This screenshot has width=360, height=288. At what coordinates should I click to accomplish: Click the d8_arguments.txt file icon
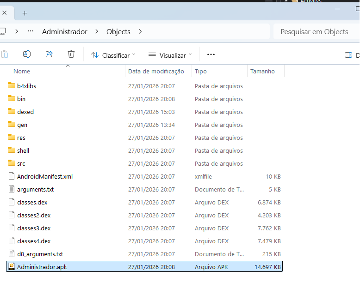pos(12,254)
